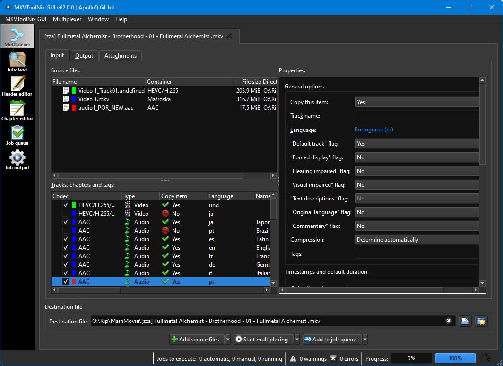Click the Tags input field

coord(416,254)
